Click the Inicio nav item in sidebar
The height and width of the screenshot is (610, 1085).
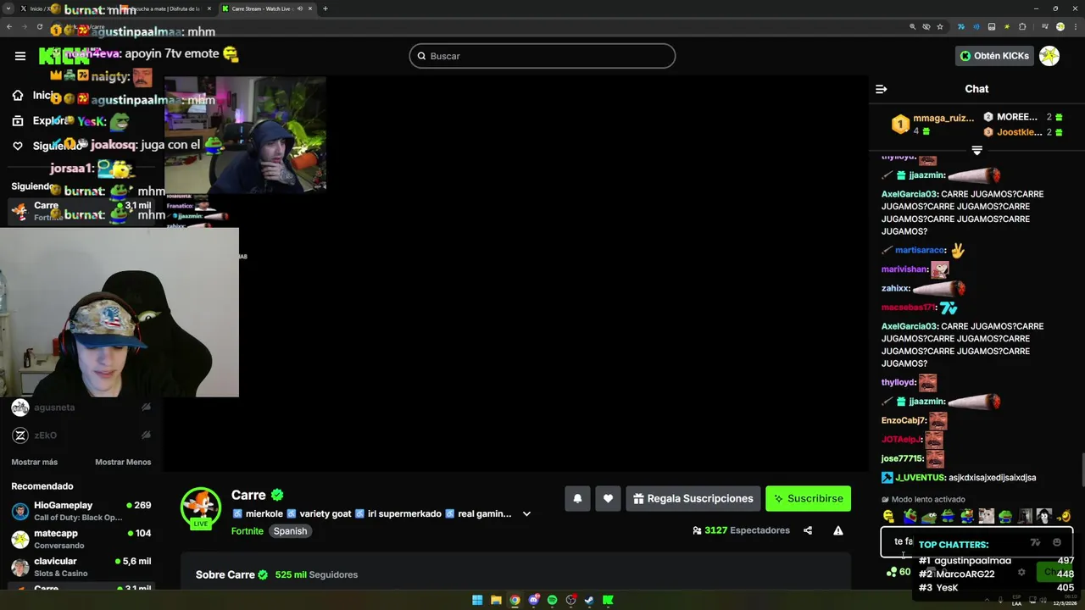tap(34, 96)
